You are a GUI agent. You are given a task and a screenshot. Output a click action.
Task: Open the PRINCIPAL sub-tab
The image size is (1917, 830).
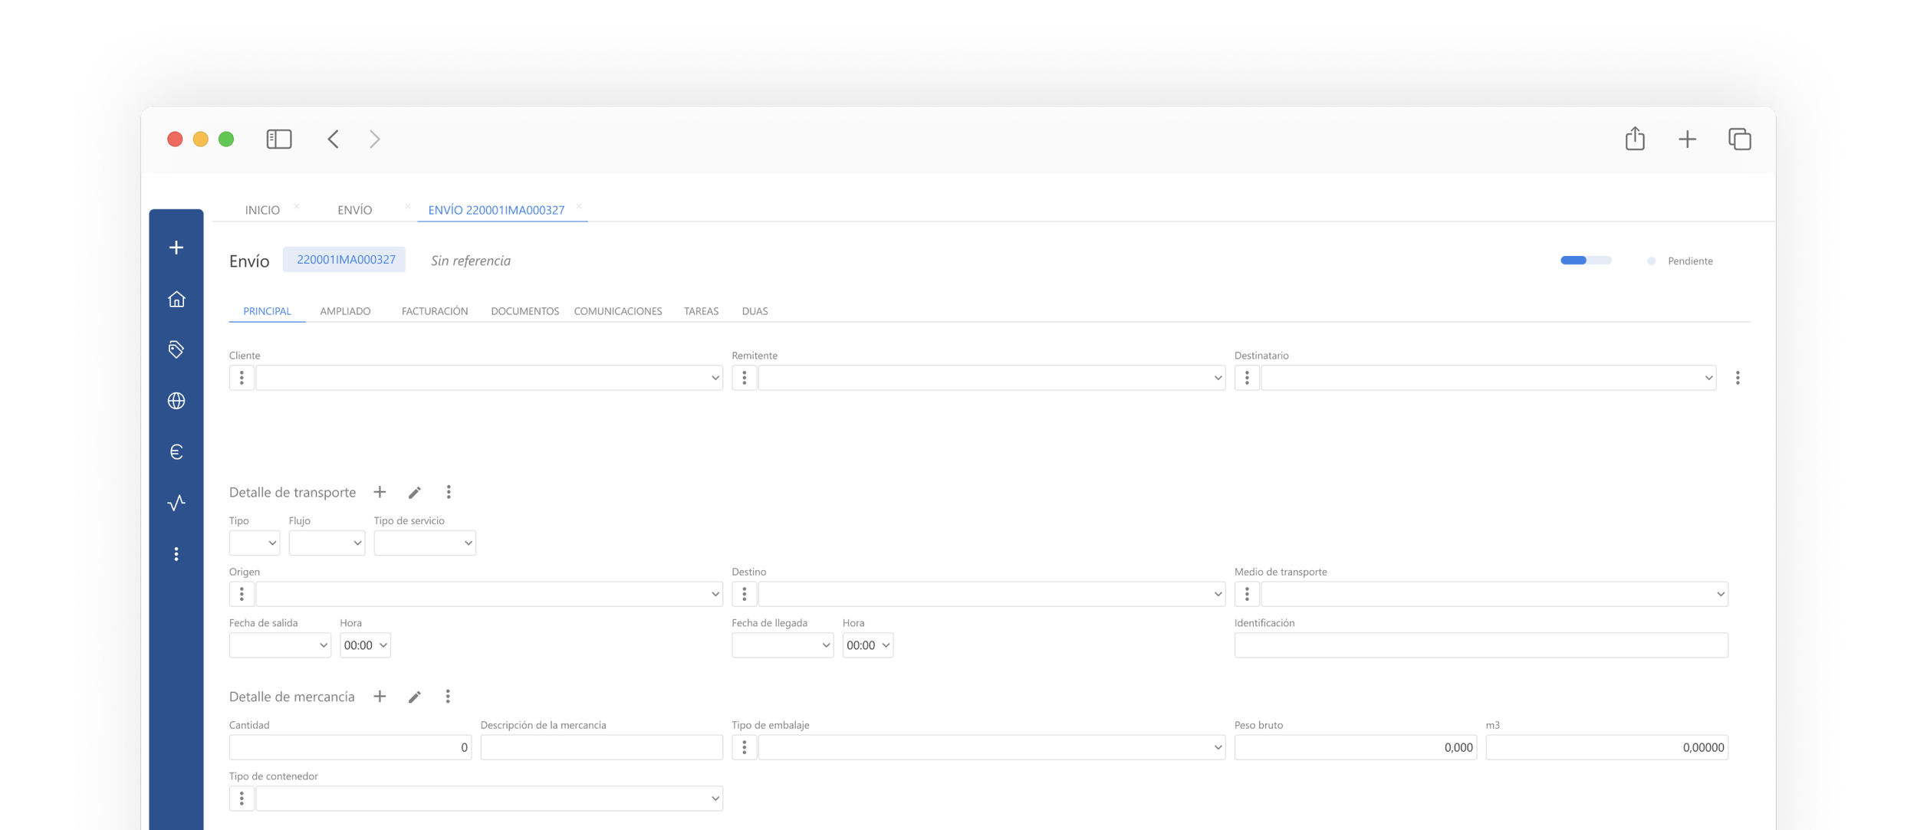(267, 311)
